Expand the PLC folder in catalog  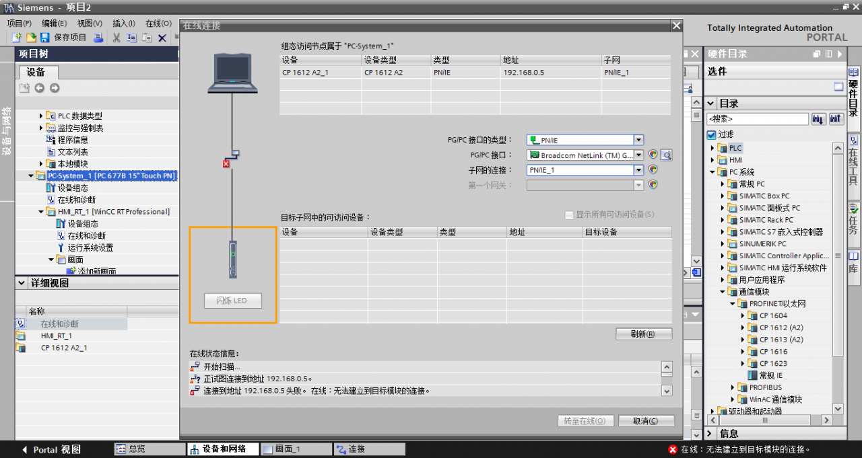click(x=713, y=148)
